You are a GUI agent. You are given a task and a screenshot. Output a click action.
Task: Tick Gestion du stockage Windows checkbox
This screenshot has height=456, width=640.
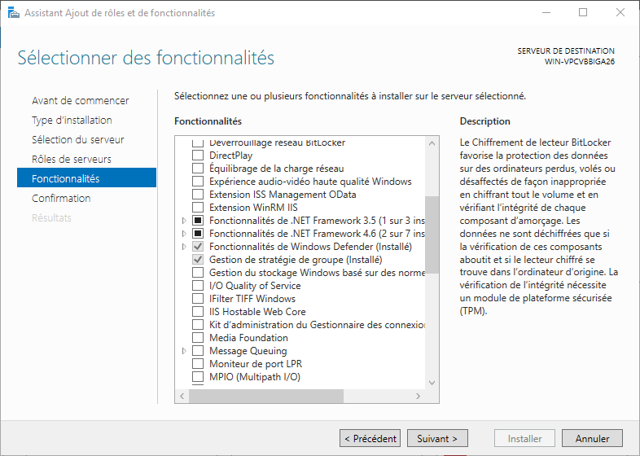coord(198,273)
